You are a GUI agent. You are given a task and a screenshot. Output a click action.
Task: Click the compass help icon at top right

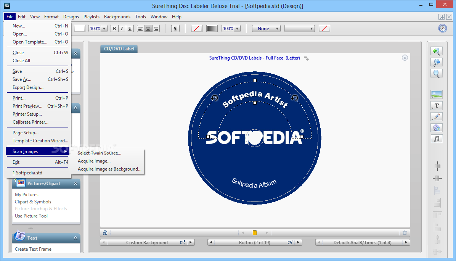[442, 28]
